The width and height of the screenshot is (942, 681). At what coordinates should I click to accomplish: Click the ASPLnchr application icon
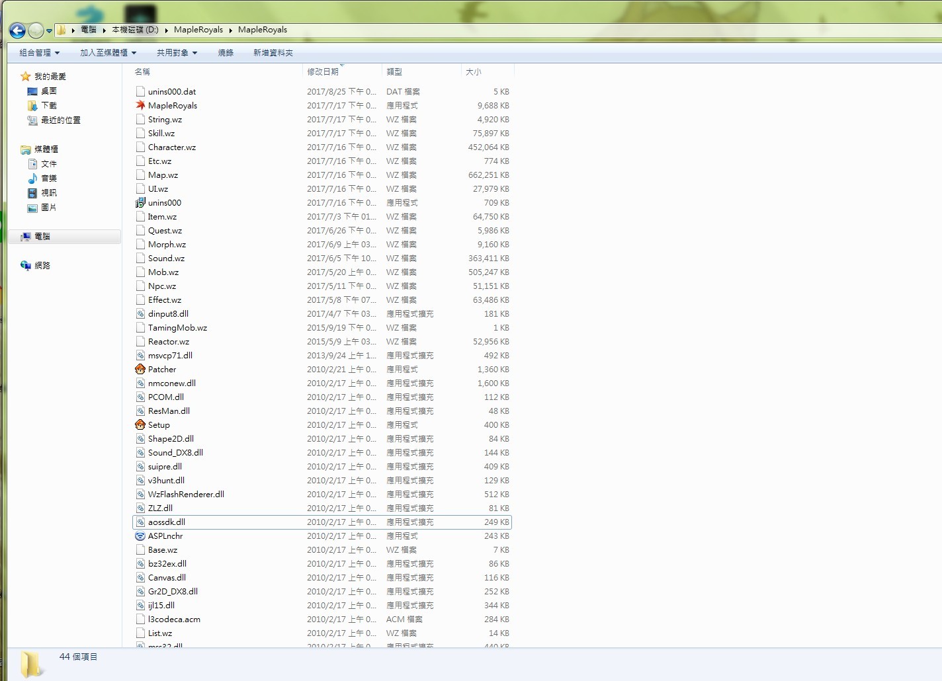[x=140, y=536]
